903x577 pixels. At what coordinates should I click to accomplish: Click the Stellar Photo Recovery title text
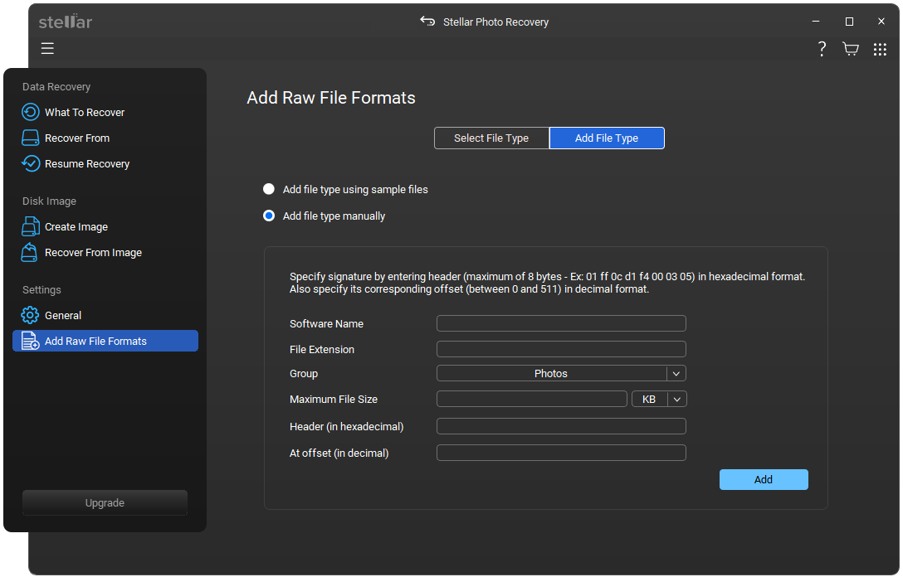pos(495,22)
